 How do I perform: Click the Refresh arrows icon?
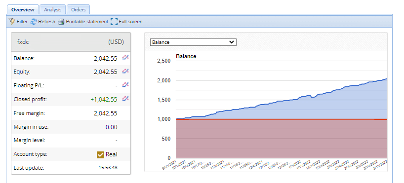34,22
